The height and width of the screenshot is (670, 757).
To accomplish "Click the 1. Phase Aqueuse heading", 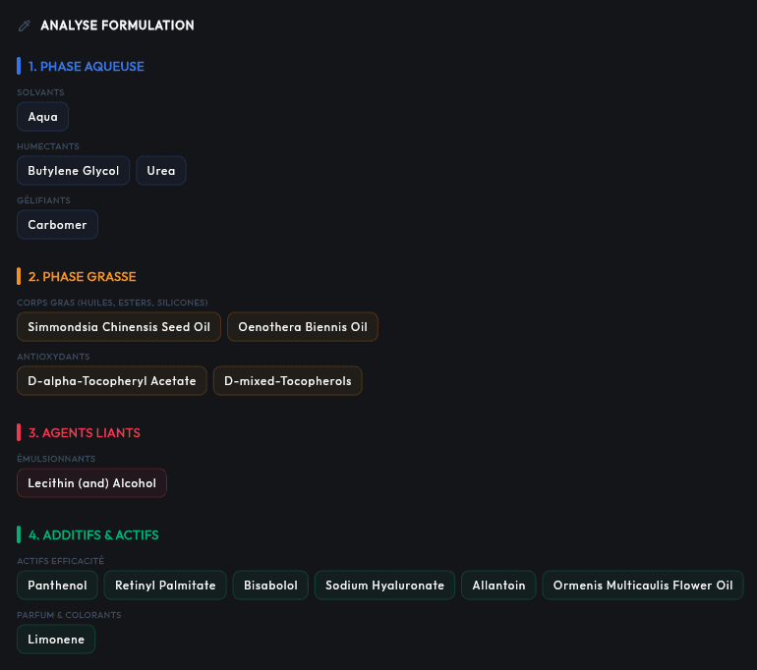I will coord(86,67).
